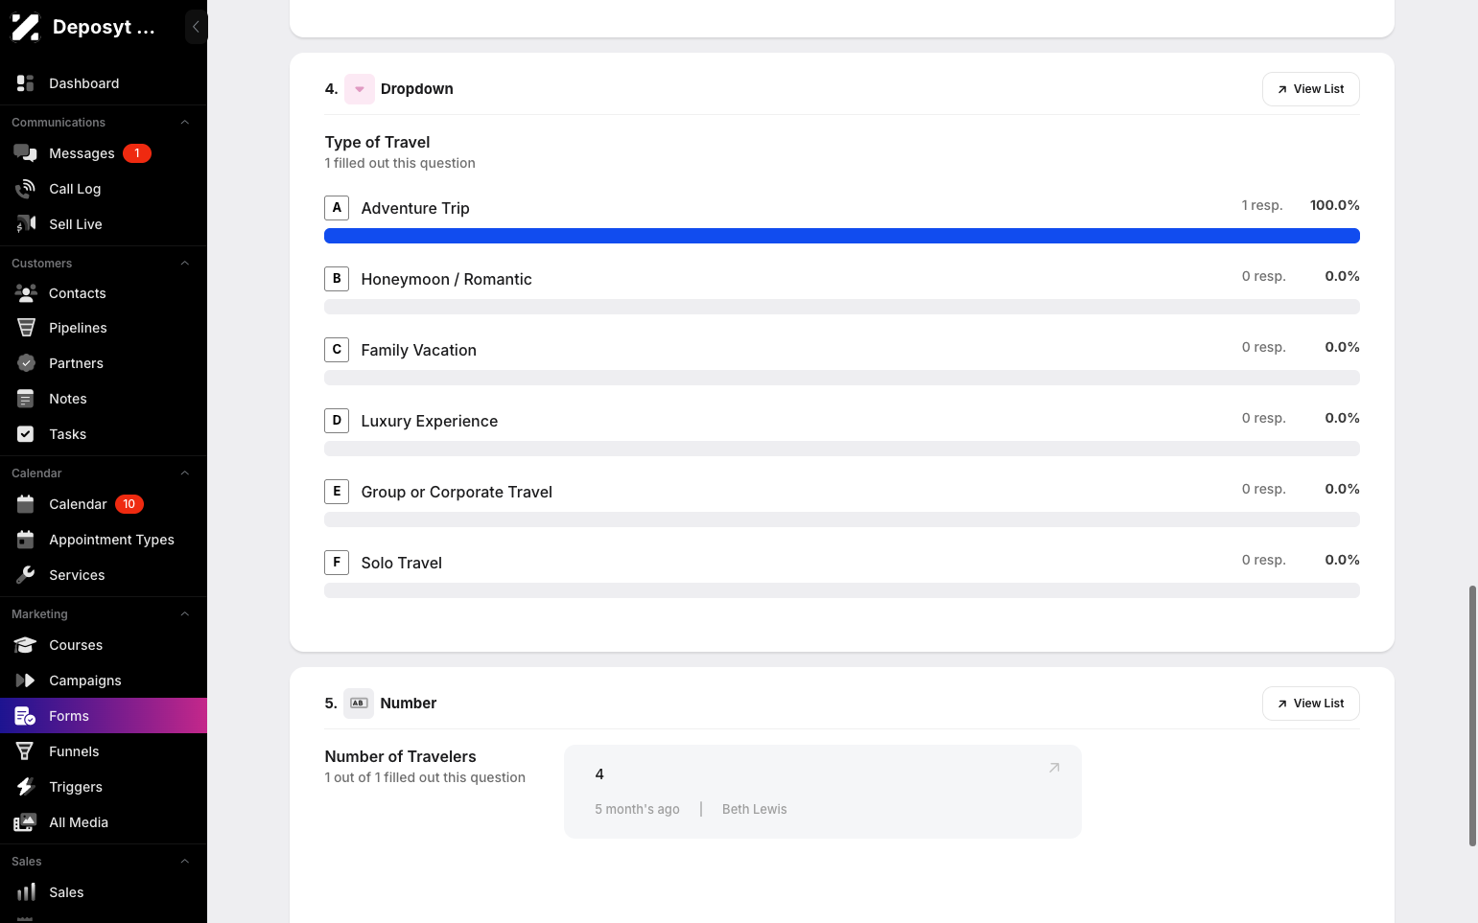Open the Sales menu item
This screenshot has width=1478, height=923.
pyautogui.click(x=104, y=892)
